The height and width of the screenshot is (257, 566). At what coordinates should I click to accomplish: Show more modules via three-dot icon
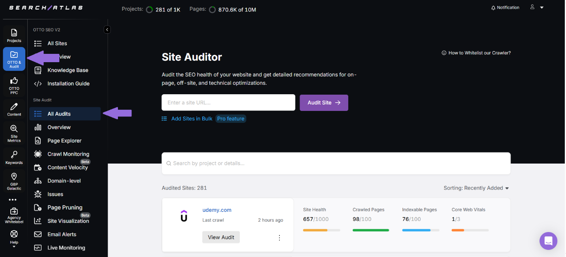click(13, 200)
